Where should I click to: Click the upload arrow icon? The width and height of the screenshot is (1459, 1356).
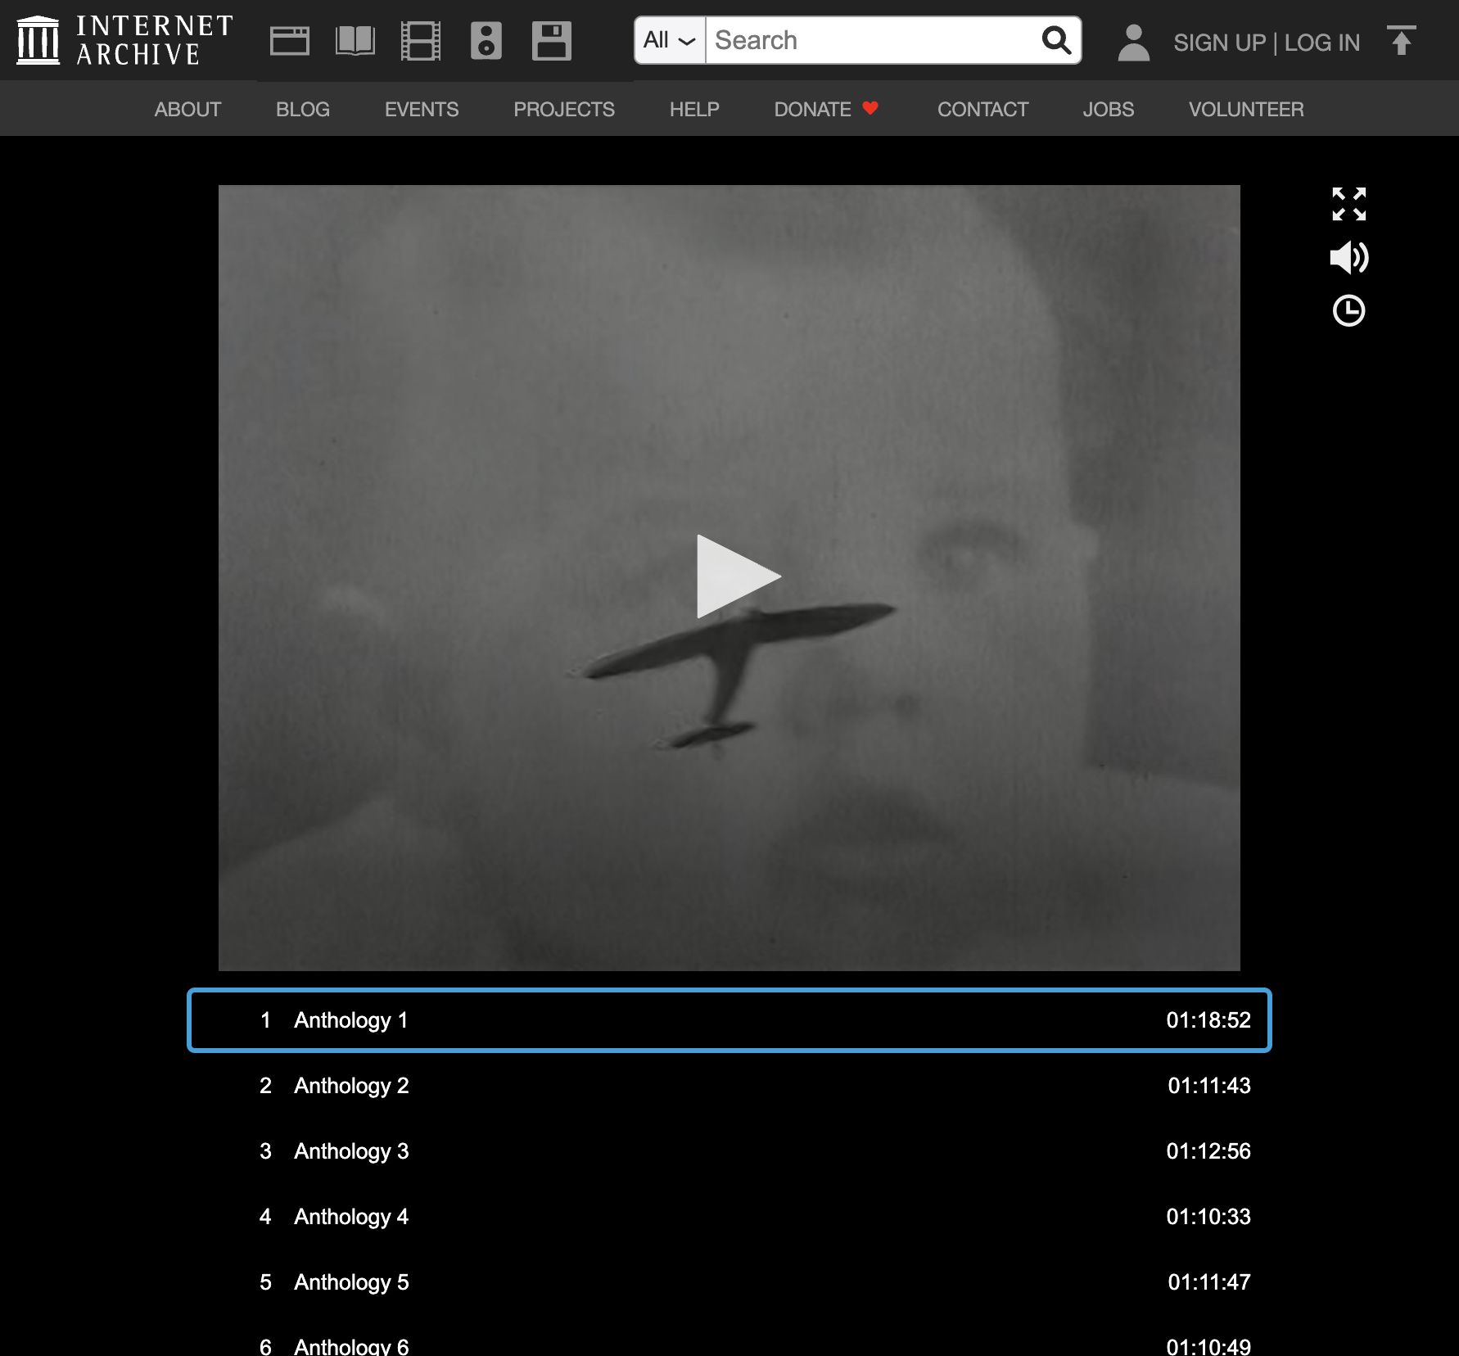[x=1401, y=40]
